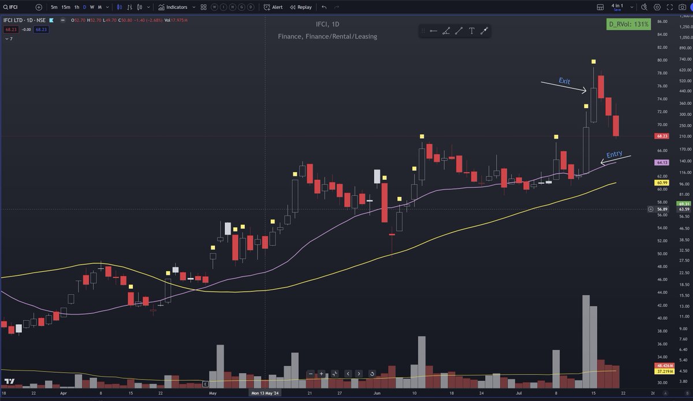Click the E earnings marker on timeline
The height and width of the screenshot is (401, 693).
pyautogui.click(x=205, y=383)
